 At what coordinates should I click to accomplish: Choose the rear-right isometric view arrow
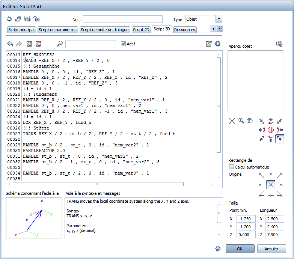point(280,121)
